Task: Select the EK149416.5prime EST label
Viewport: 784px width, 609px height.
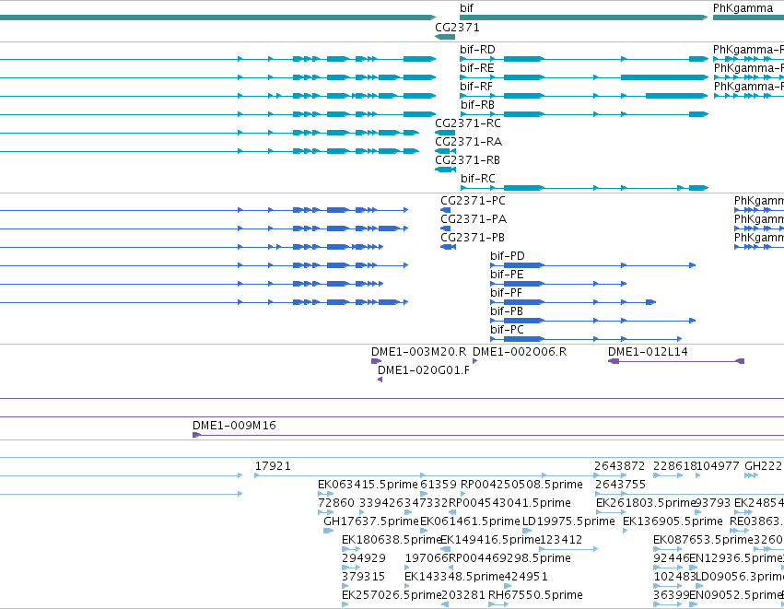Action: pos(490,540)
